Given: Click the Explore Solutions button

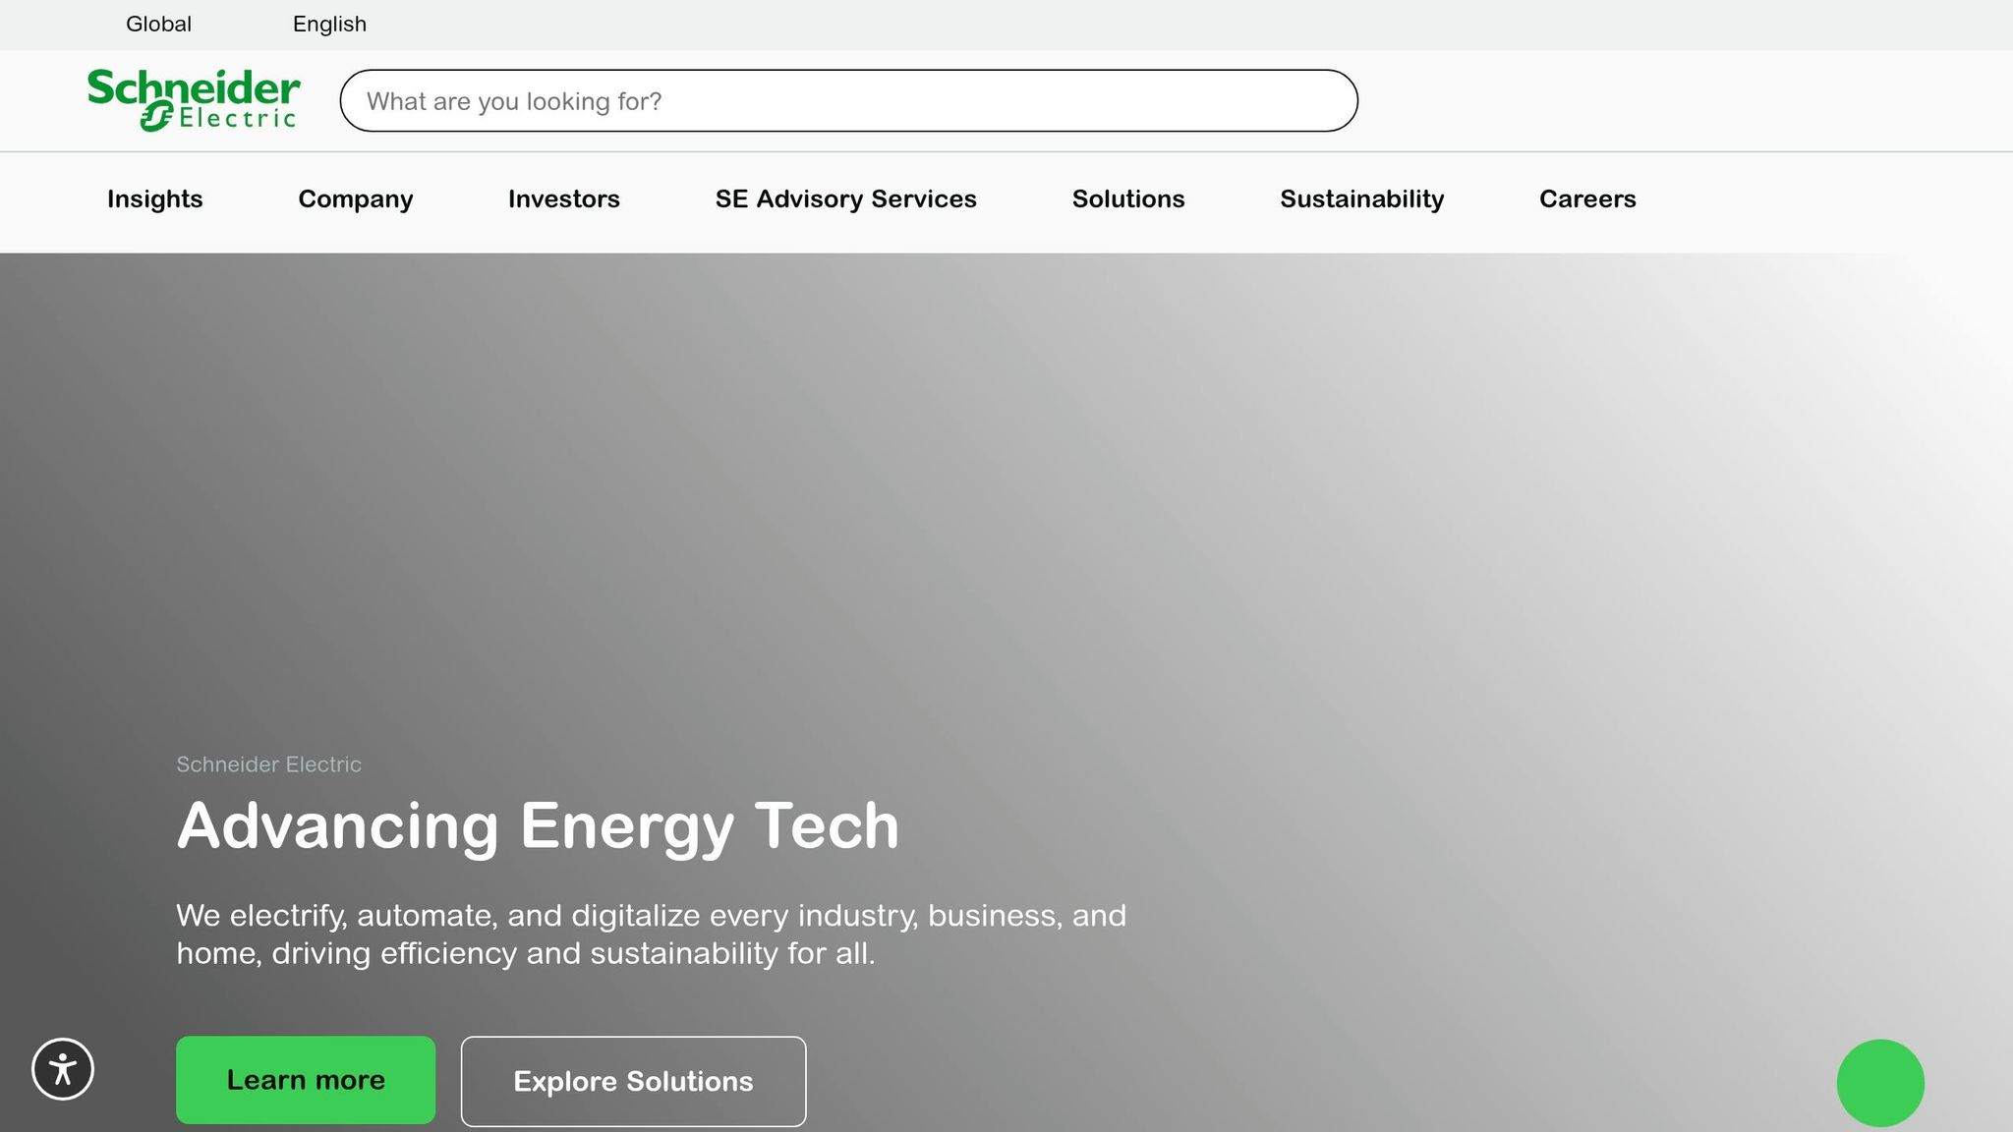Looking at the screenshot, I should coord(633,1081).
